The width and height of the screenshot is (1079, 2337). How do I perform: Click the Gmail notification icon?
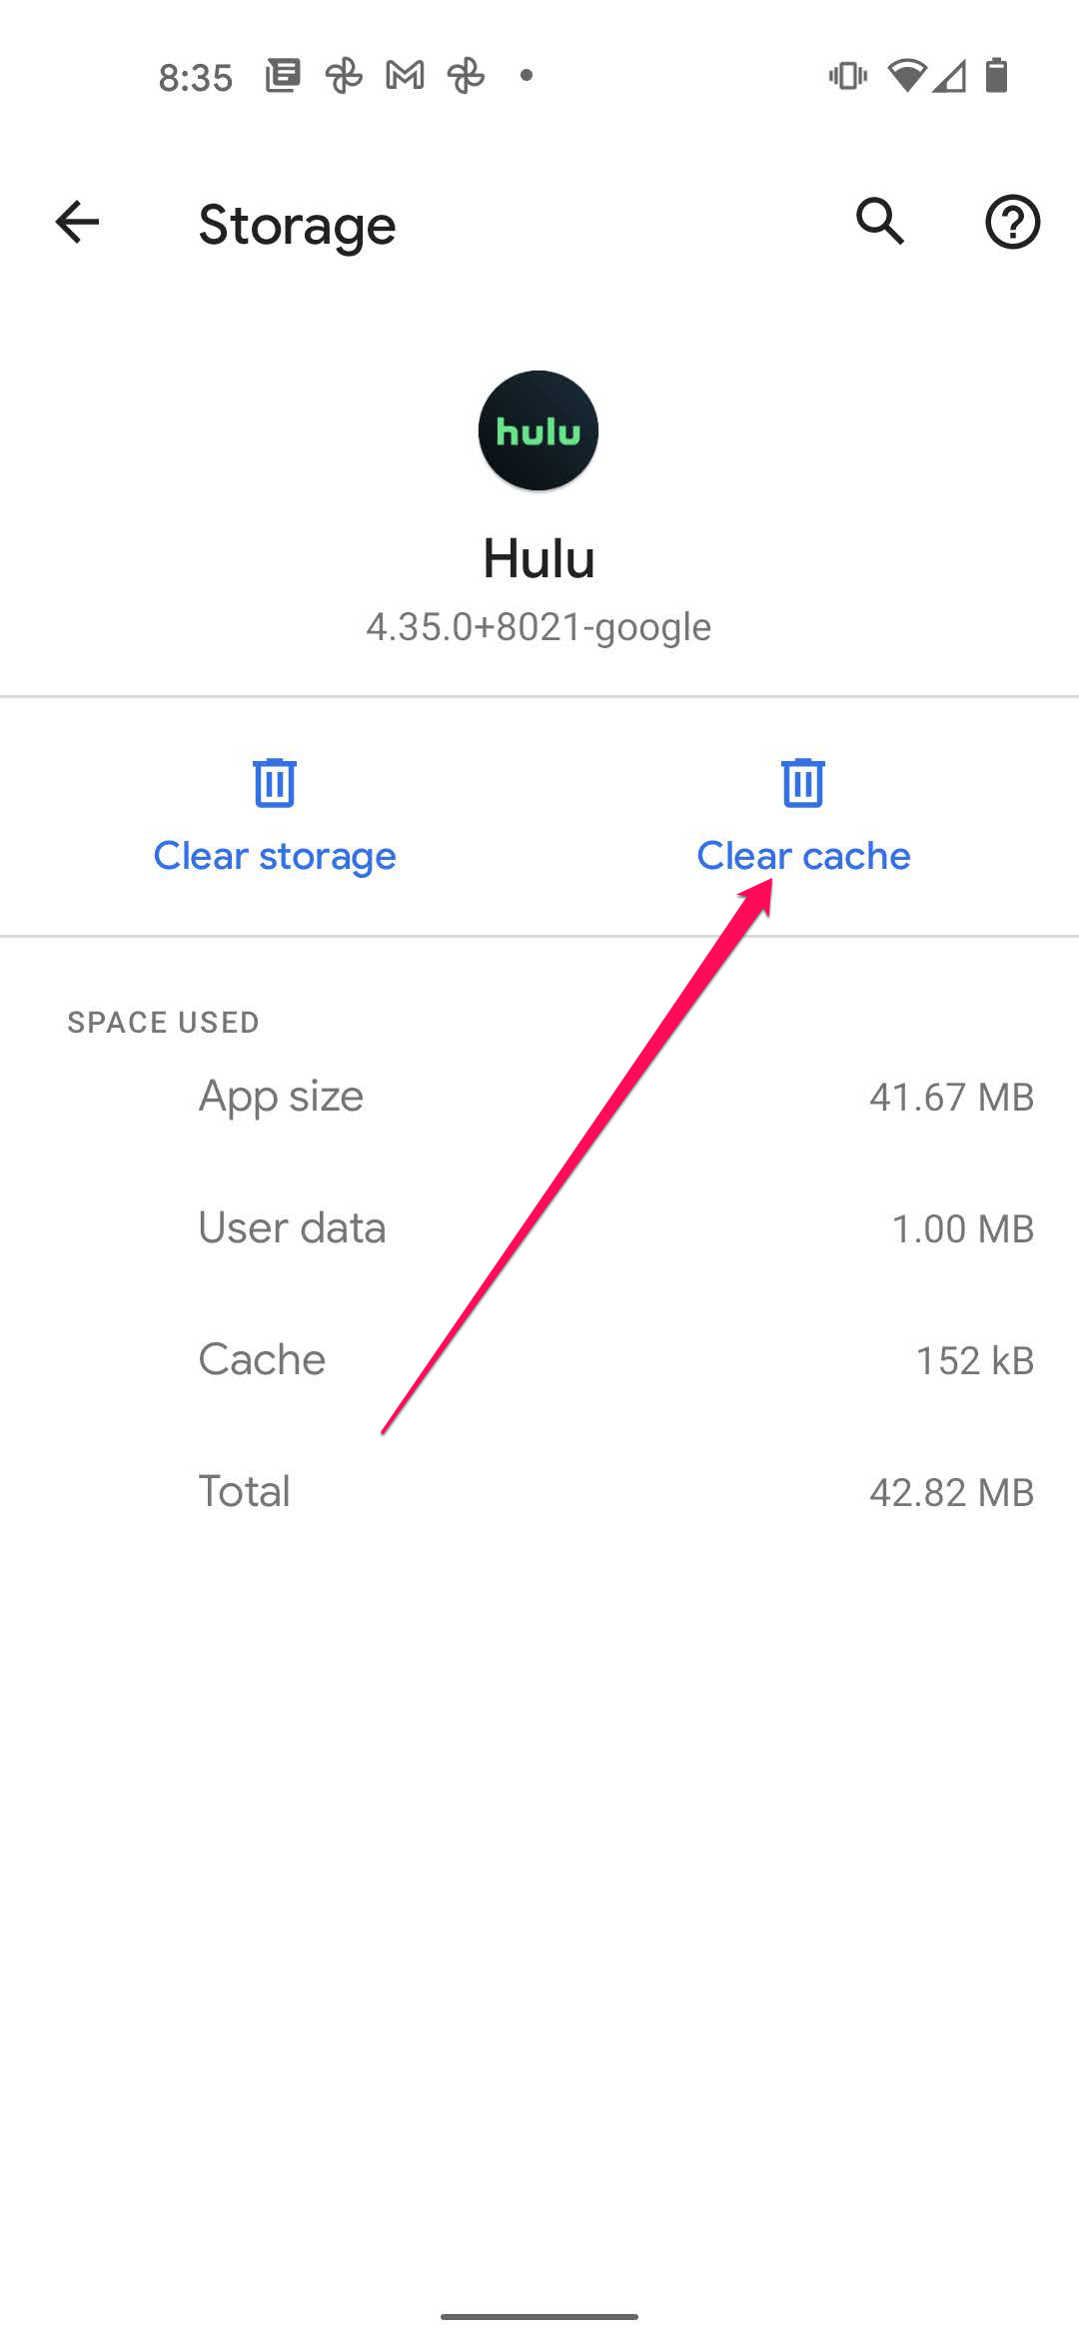pos(403,75)
